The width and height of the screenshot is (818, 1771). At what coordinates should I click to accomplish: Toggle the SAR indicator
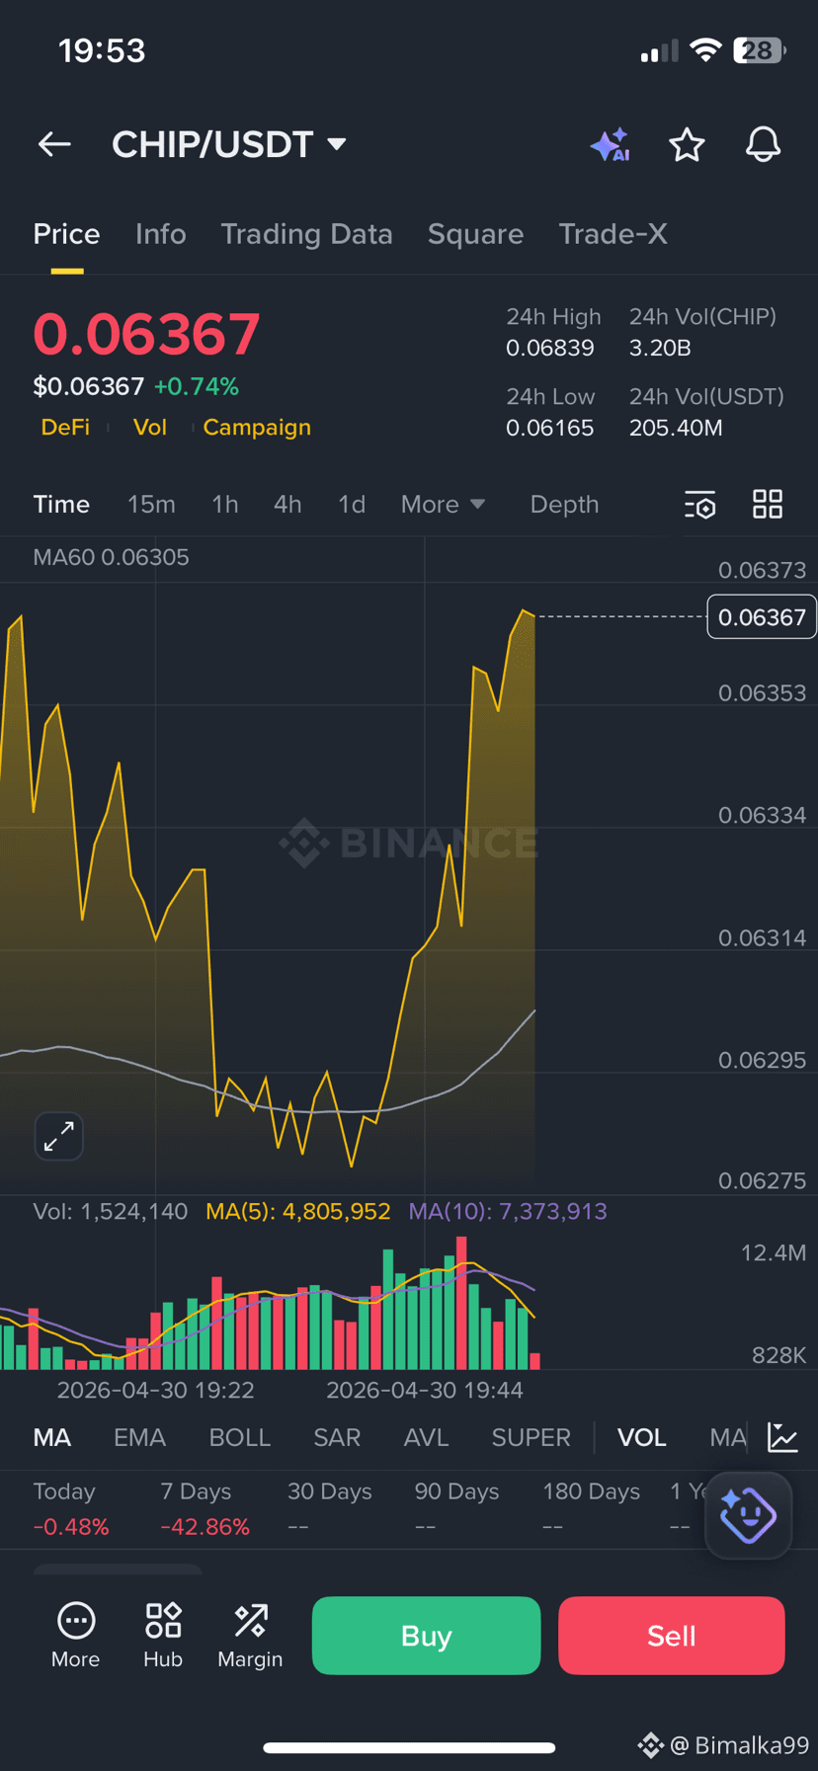337,1437
